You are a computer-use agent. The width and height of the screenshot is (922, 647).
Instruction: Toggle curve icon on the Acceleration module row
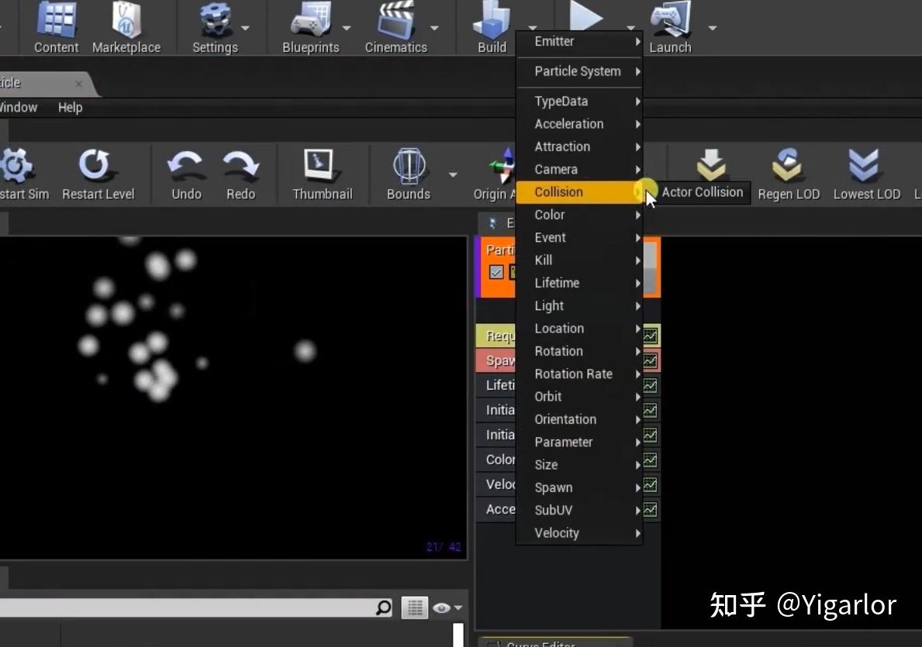pos(651,510)
